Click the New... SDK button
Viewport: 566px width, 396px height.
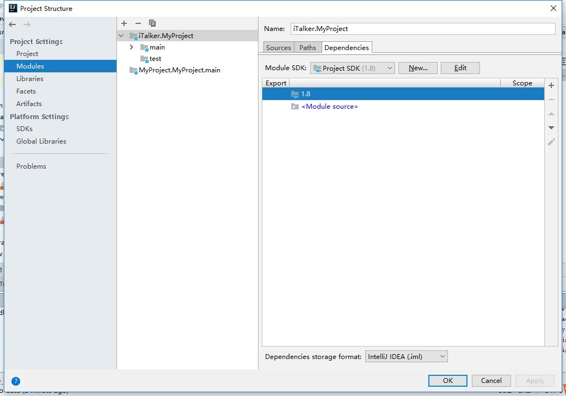417,68
